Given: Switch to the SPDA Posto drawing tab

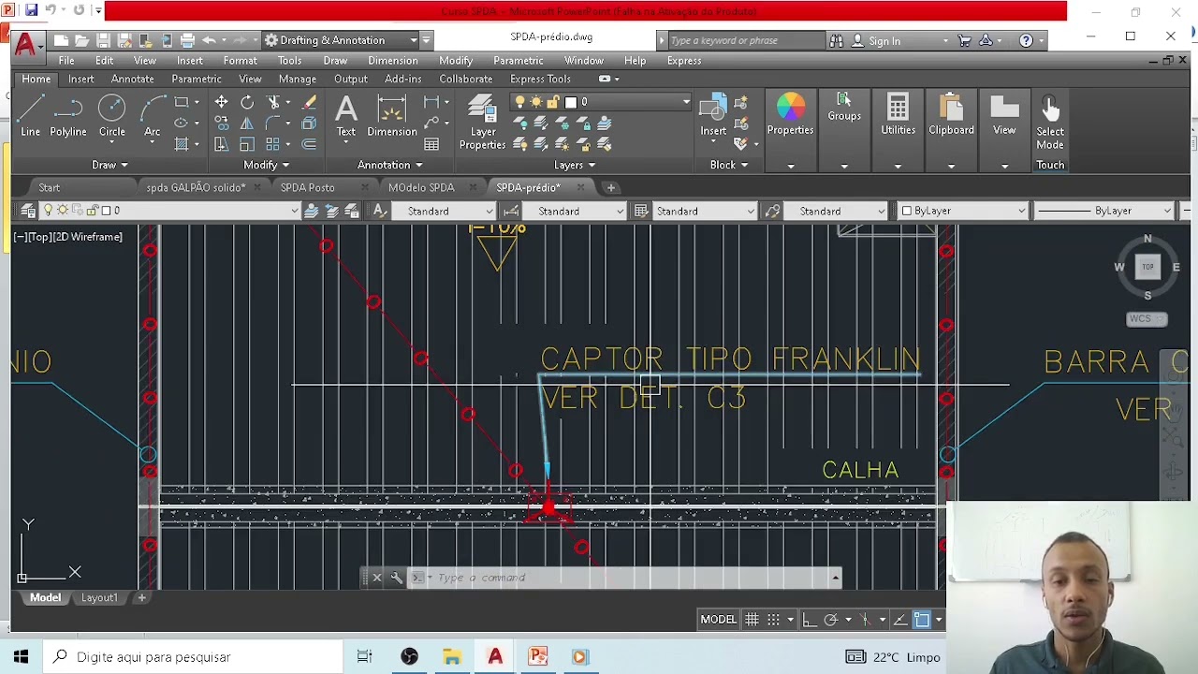Looking at the screenshot, I should coord(307,187).
